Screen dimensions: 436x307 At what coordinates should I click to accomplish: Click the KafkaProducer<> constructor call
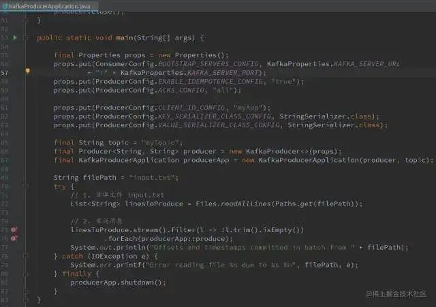pyautogui.click(x=283, y=151)
